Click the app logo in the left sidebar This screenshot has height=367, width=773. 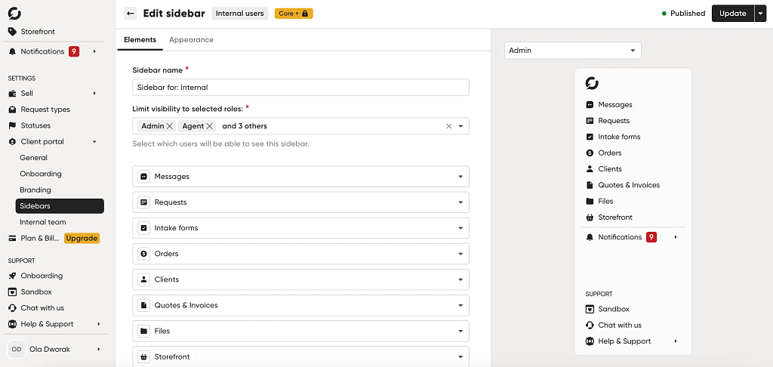coord(14,14)
